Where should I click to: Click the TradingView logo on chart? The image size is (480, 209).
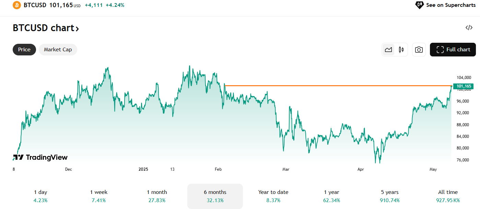click(40, 157)
